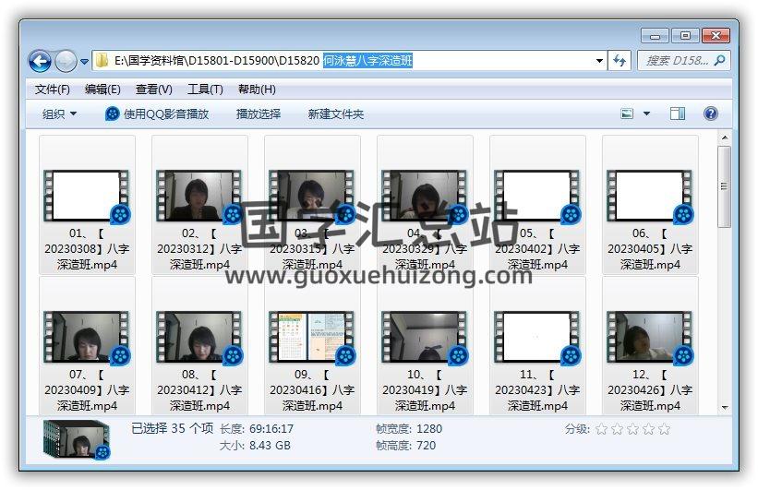Close the Explorer window
The width and height of the screenshot is (758, 490).
coord(716,36)
